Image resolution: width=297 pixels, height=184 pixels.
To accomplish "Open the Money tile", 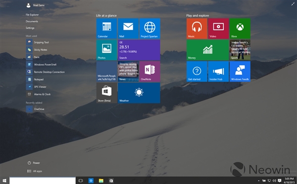I will [x=207, y=50].
